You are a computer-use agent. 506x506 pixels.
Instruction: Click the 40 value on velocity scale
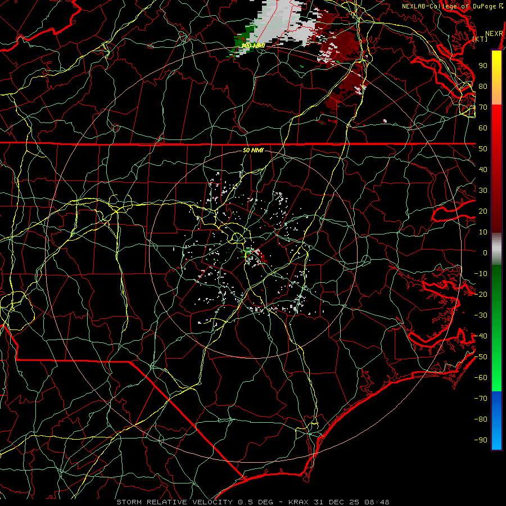483,170
